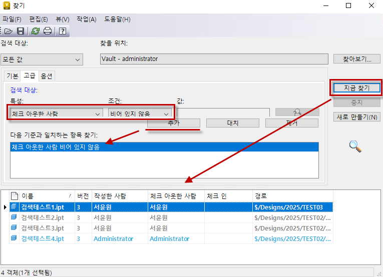Screen dimensions: 383x277
Task: Click the 추가 button
Action: click(x=174, y=123)
